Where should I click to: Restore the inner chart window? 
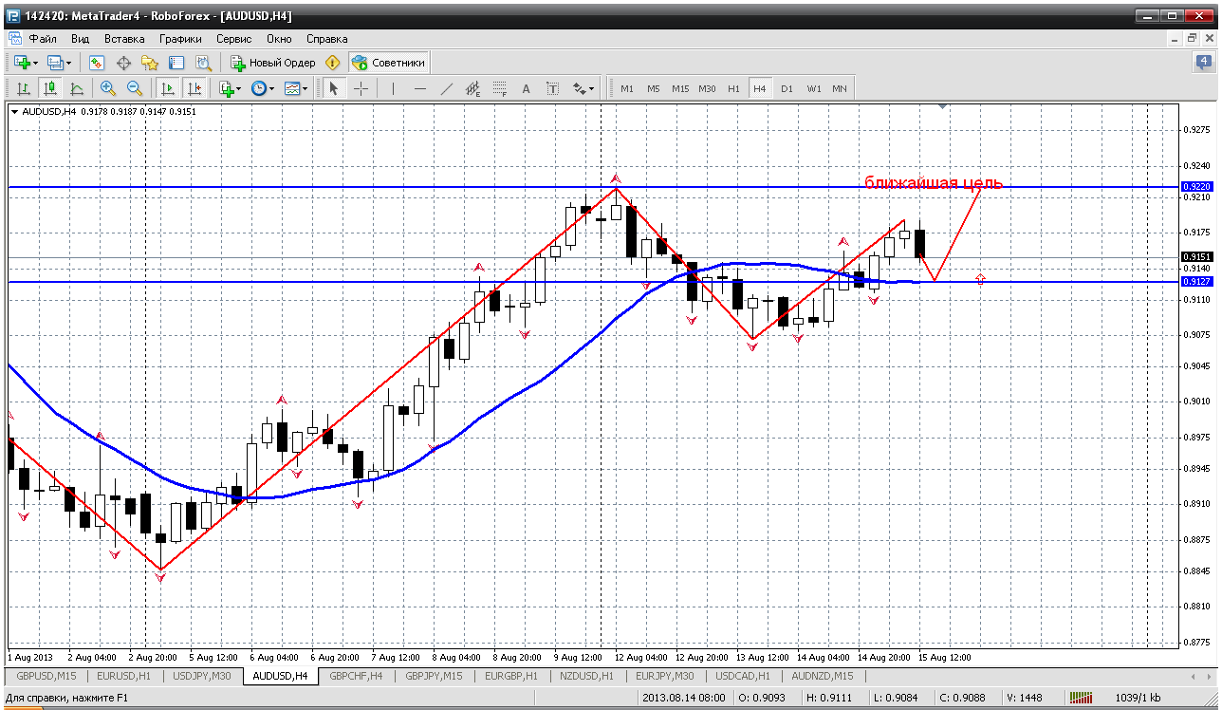pyautogui.click(x=1192, y=39)
